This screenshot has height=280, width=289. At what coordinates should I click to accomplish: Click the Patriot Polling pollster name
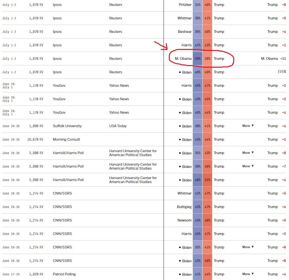(x=64, y=274)
